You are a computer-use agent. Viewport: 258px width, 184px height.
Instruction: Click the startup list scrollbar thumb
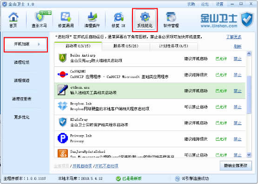[x=249, y=95]
